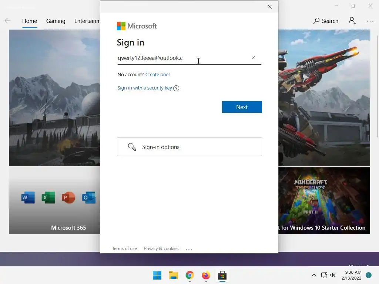Open the taskbar clock and date
The height and width of the screenshot is (284, 379).
tap(352, 275)
